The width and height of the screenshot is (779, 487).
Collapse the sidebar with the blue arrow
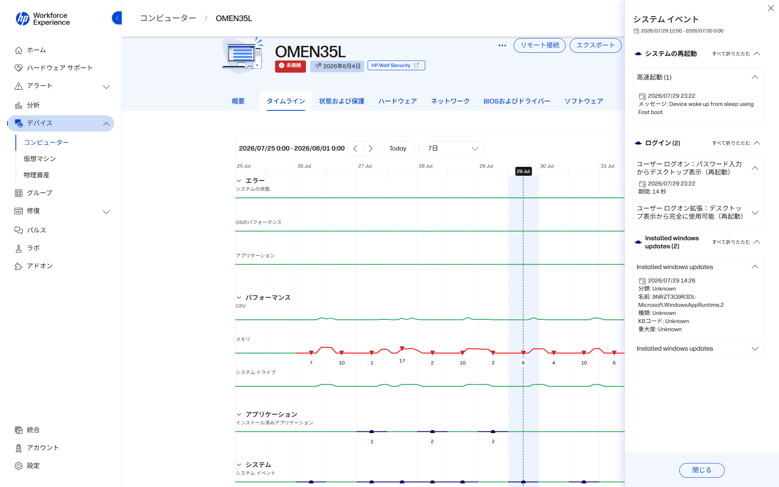pos(117,18)
